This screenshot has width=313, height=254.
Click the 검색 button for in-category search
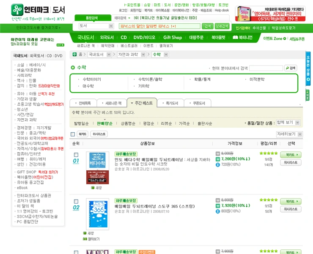tap(291, 68)
